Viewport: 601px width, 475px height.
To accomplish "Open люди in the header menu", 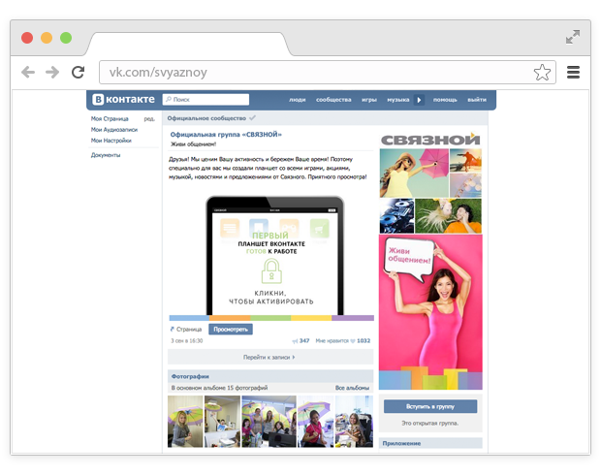I will pyautogui.click(x=297, y=100).
